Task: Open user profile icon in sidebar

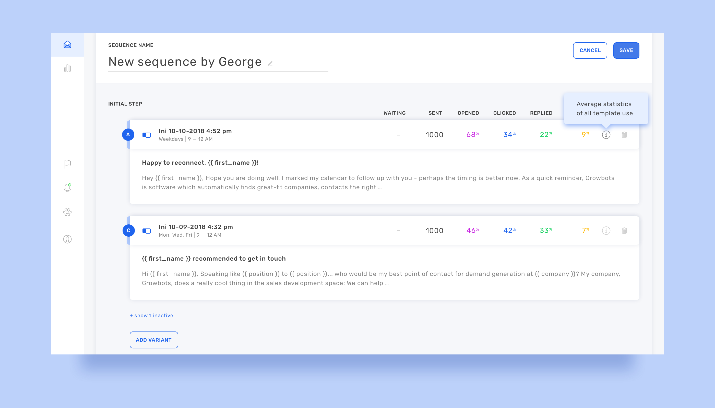Action: point(67,239)
